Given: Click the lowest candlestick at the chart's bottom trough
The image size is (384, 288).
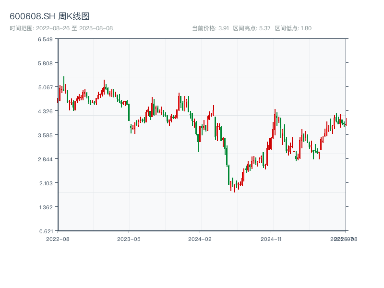Looking at the screenshot, I should pos(235,186).
